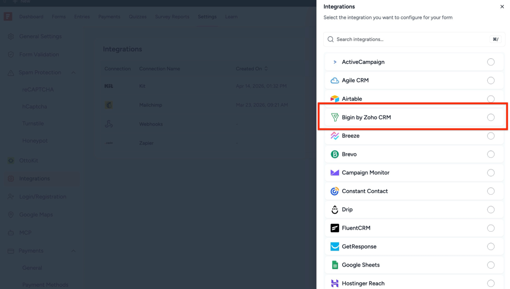Click the FluentCRM logo icon

(335, 228)
